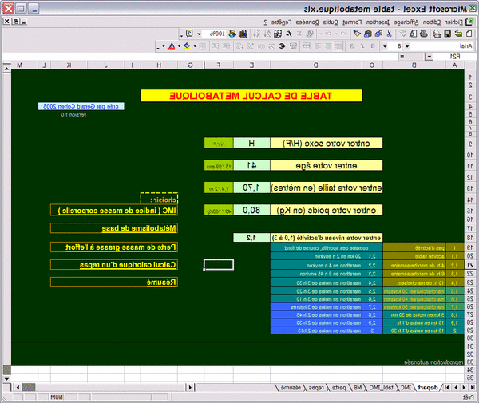Open the Chart Wizard icon
This screenshot has width=479, height=403.
[243, 34]
